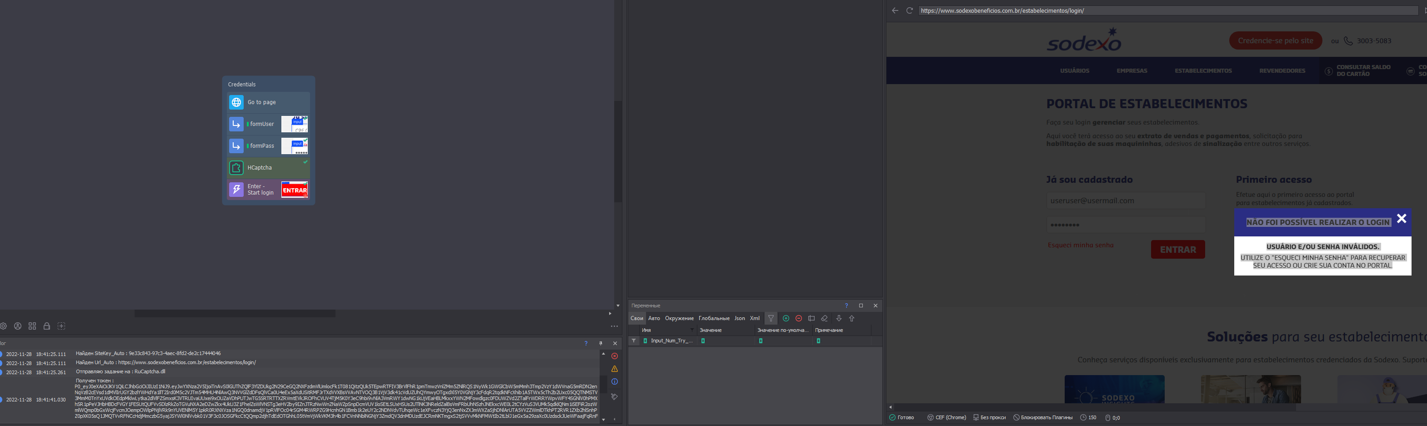Add a variable with the green plus icon
The image size is (1427, 426).
[786, 319]
